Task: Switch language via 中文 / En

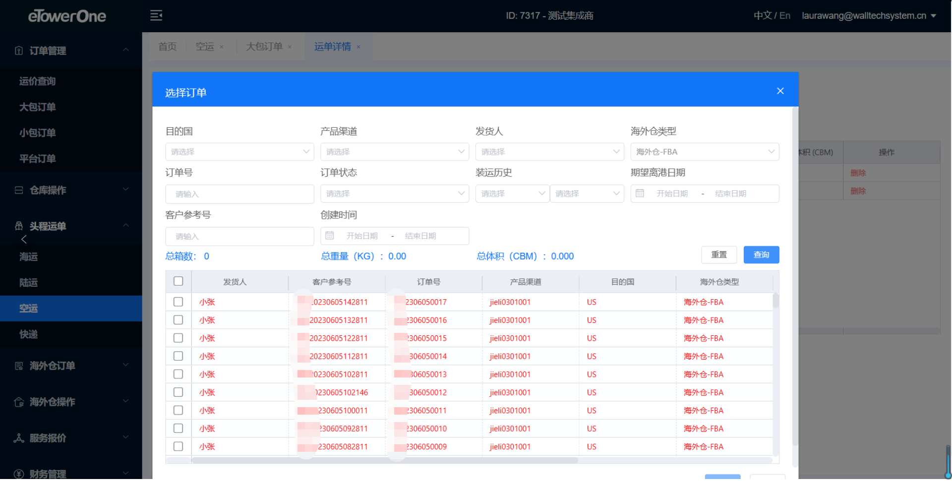Action: pyautogui.click(x=772, y=16)
